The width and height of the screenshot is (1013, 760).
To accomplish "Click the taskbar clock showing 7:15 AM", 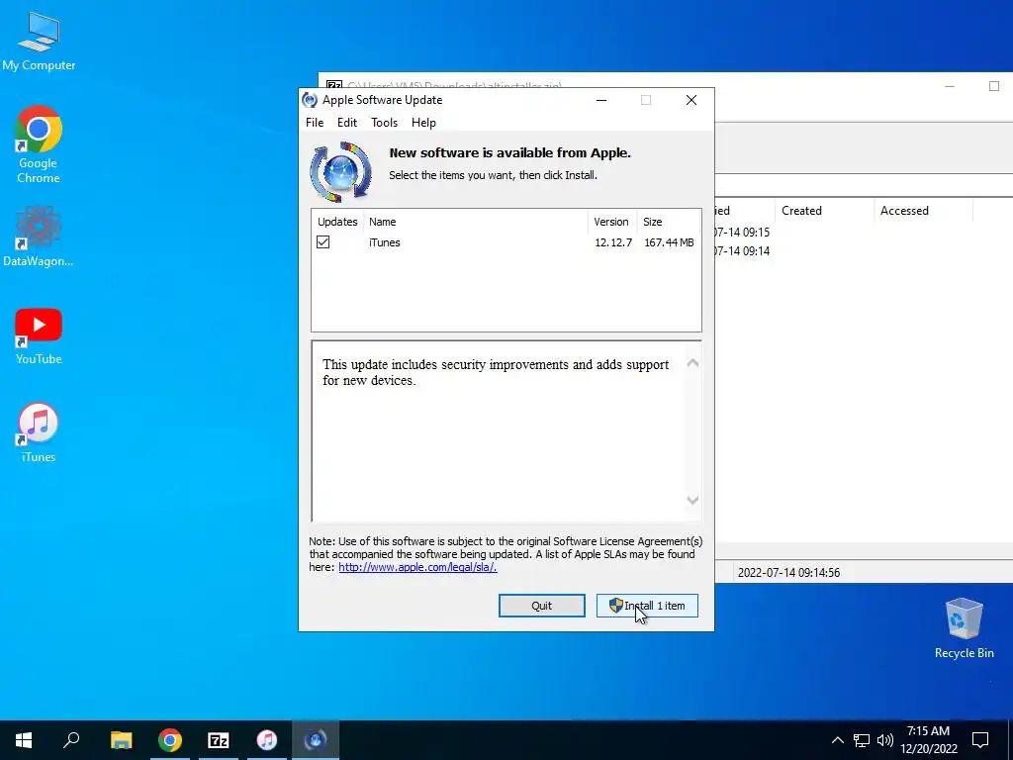I will click(x=928, y=740).
